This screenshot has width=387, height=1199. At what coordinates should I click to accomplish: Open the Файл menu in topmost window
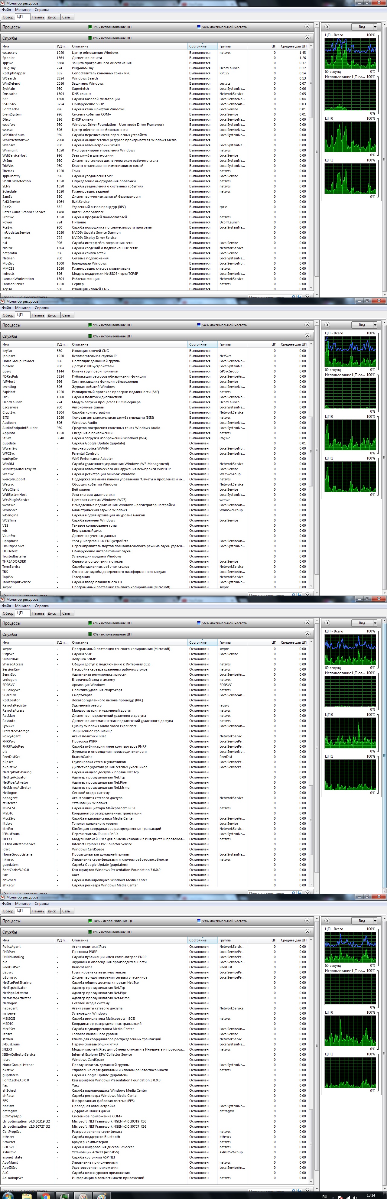click(7, 10)
